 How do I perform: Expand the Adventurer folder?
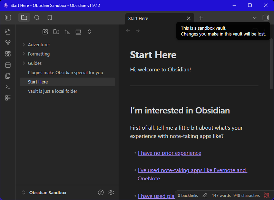pos(24,45)
